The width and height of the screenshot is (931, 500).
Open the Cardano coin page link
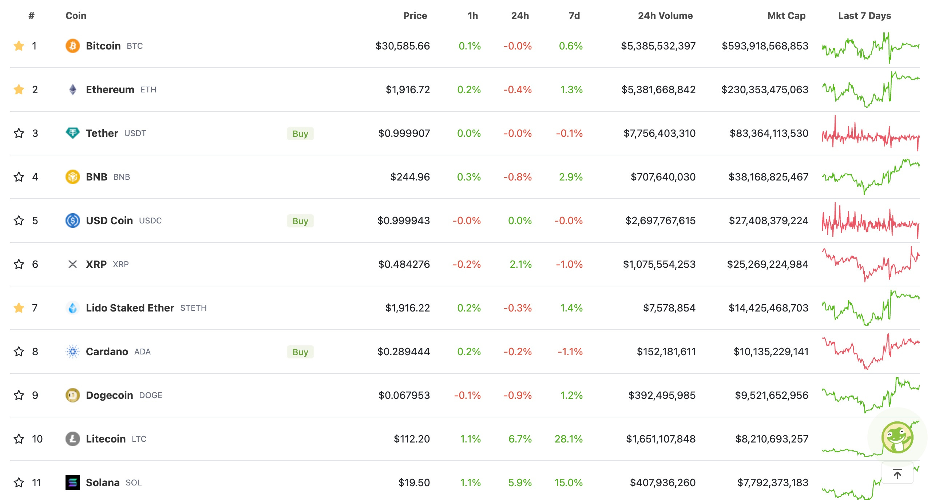click(x=107, y=352)
